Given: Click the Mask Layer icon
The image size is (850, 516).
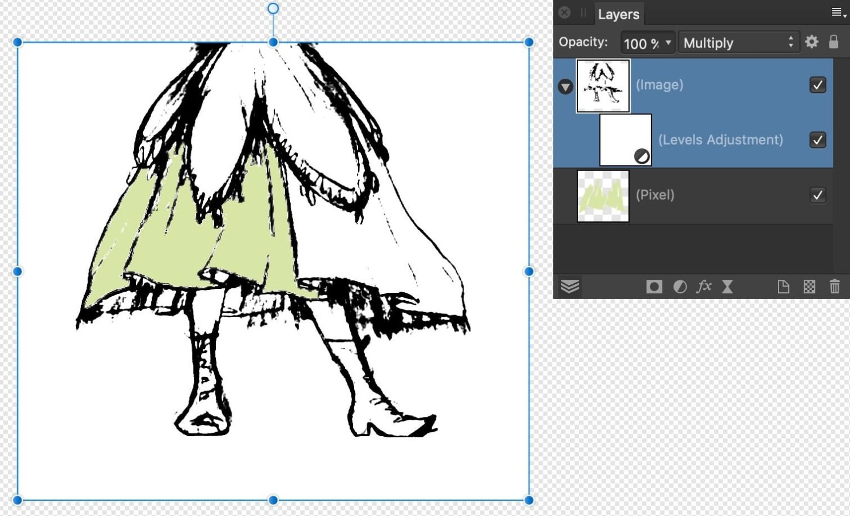Looking at the screenshot, I should [654, 287].
